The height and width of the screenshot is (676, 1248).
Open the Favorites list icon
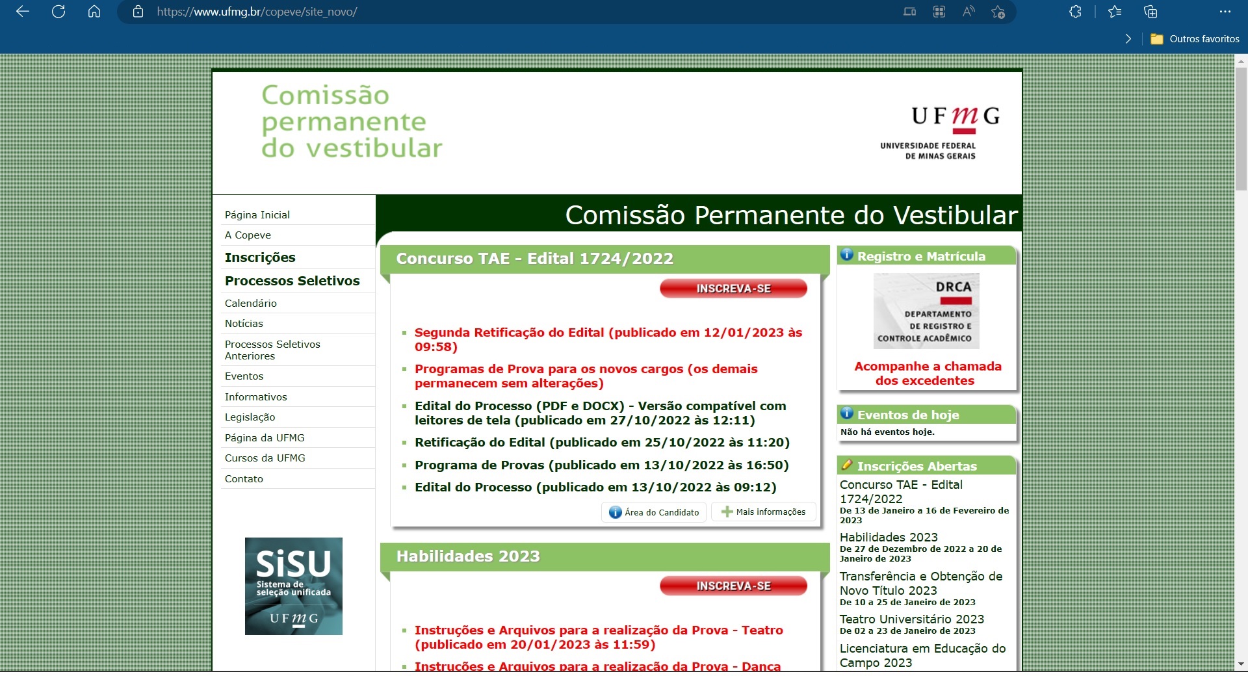click(x=1115, y=12)
